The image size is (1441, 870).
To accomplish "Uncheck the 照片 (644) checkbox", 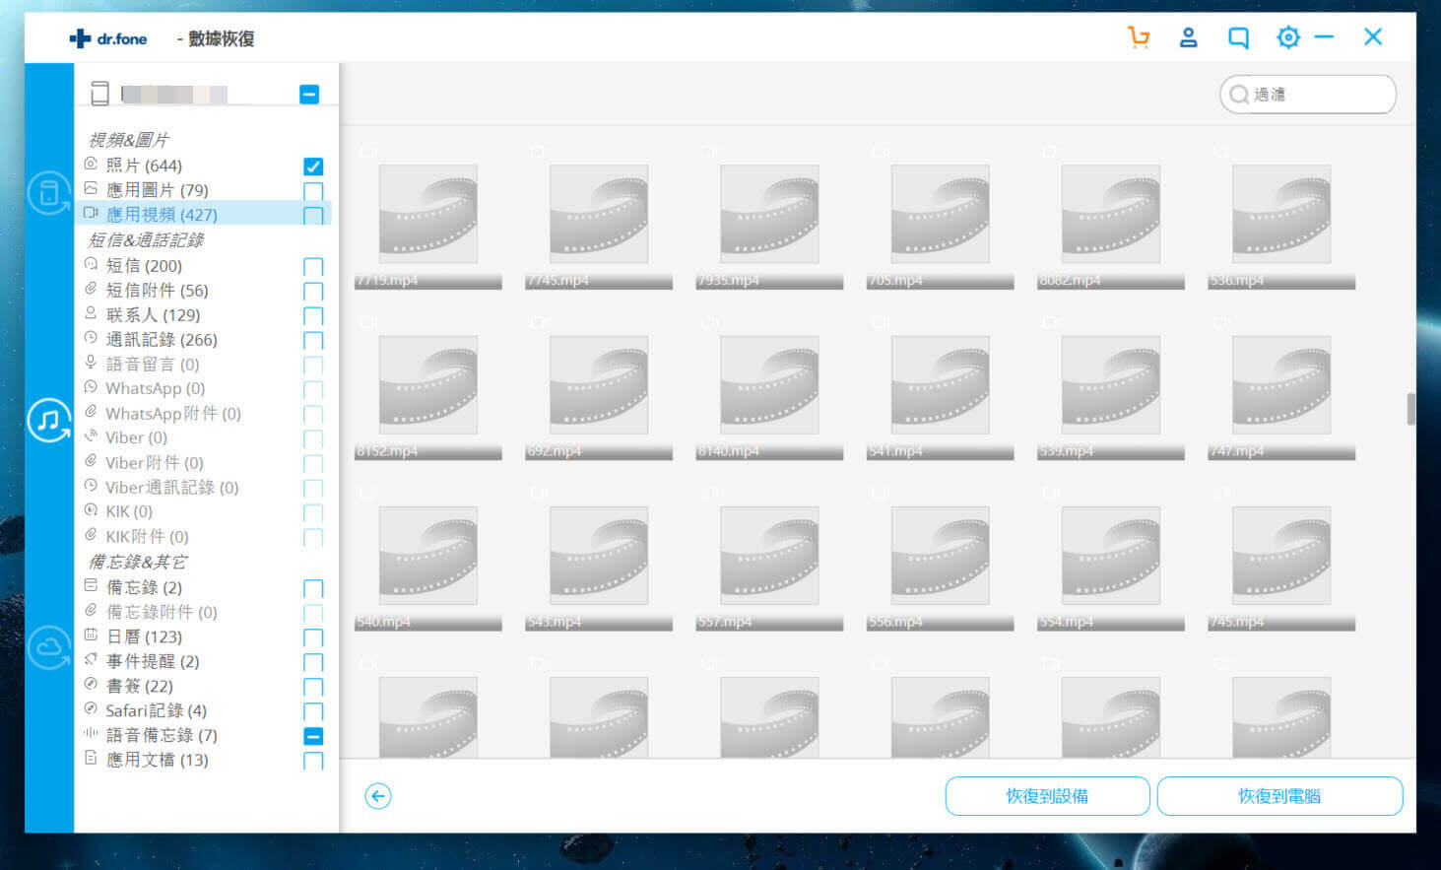I will [x=313, y=167].
